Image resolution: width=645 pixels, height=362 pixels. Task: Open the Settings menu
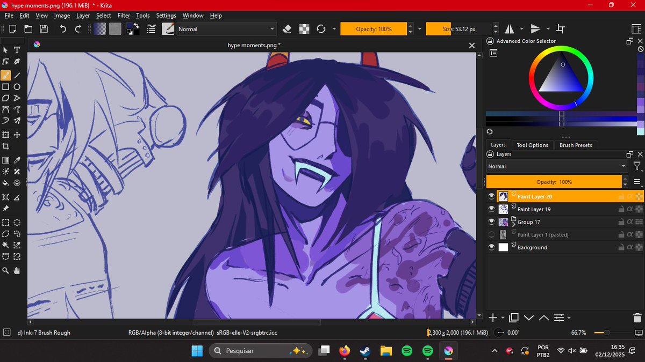166,16
